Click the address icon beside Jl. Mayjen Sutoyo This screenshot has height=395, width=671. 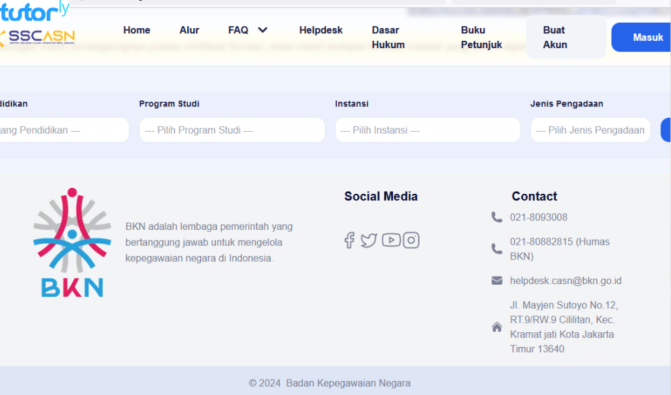(x=497, y=327)
